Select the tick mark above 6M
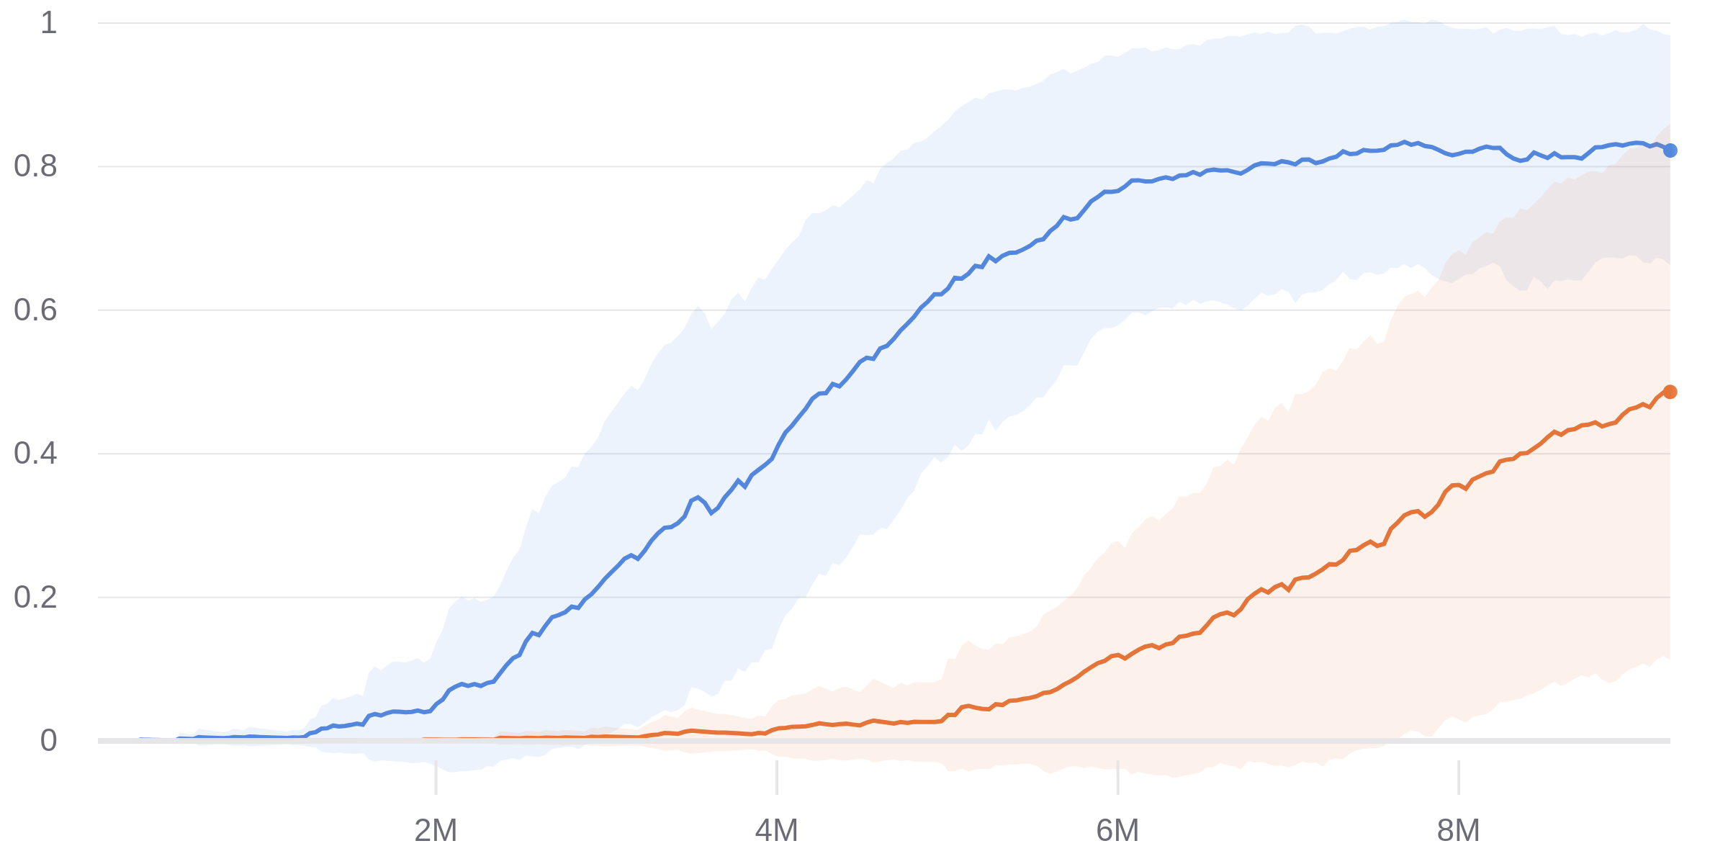Viewport: 1728px width, 864px height. pyautogui.click(x=1117, y=778)
